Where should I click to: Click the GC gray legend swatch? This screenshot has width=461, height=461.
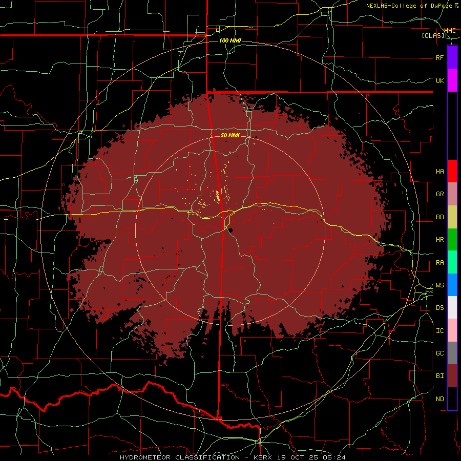coord(452,353)
